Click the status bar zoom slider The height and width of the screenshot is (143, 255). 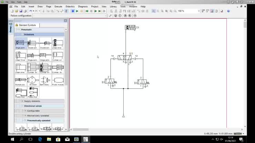(x=238, y=134)
